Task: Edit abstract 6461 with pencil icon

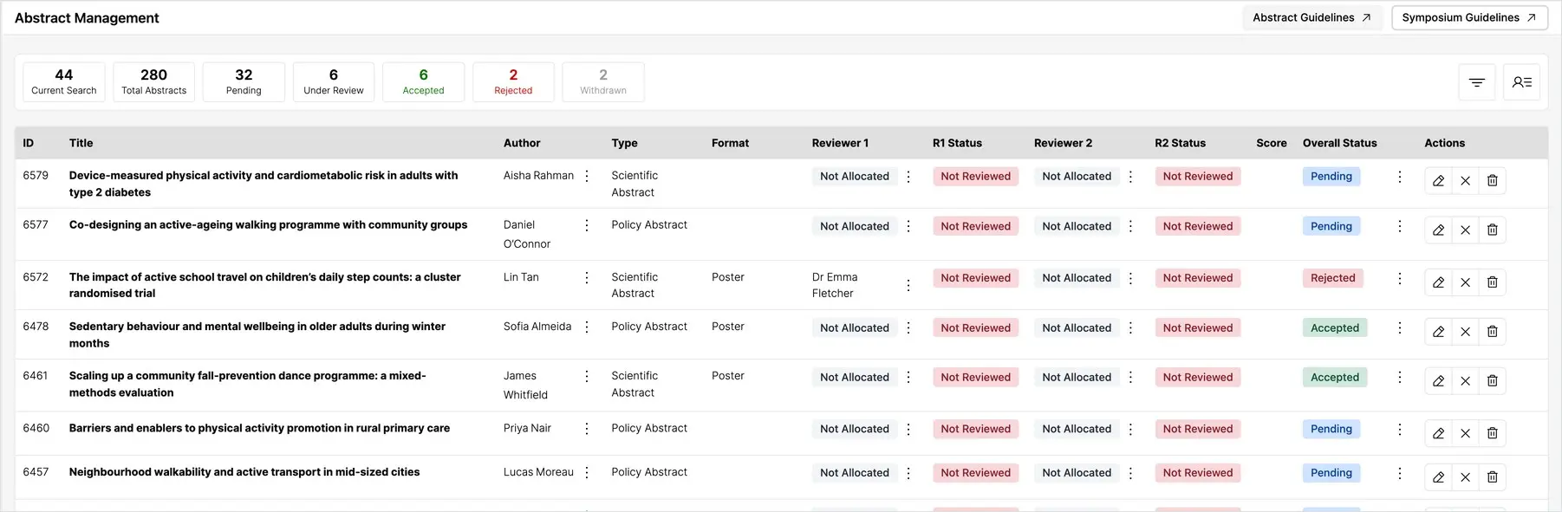Action: pos(1438,380)
